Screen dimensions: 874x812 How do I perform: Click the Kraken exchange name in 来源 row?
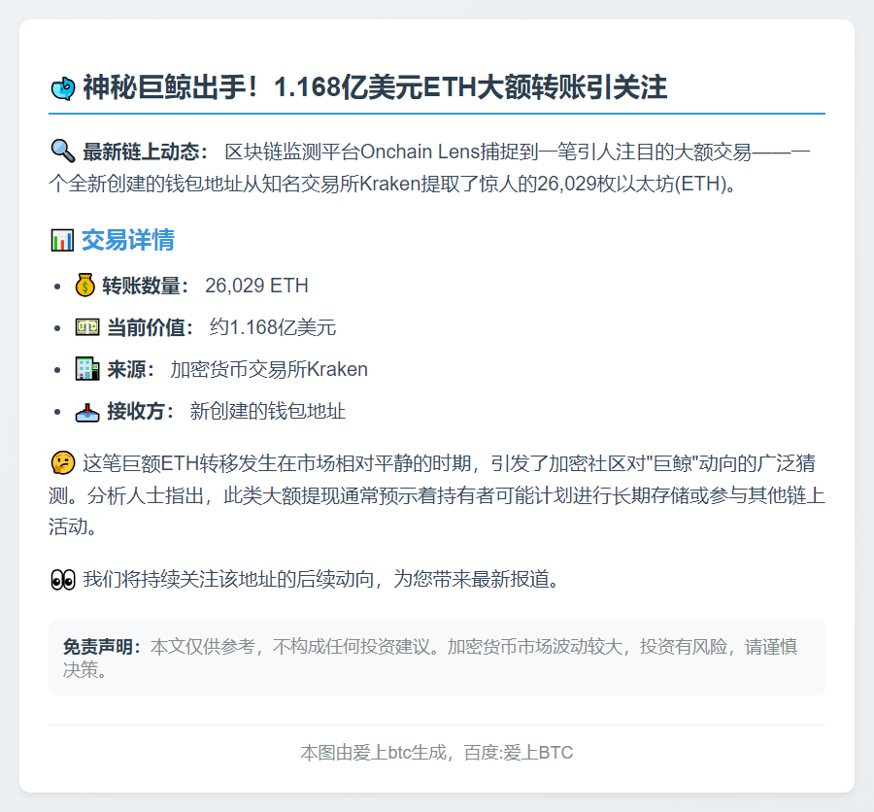(x=332, y=369)
